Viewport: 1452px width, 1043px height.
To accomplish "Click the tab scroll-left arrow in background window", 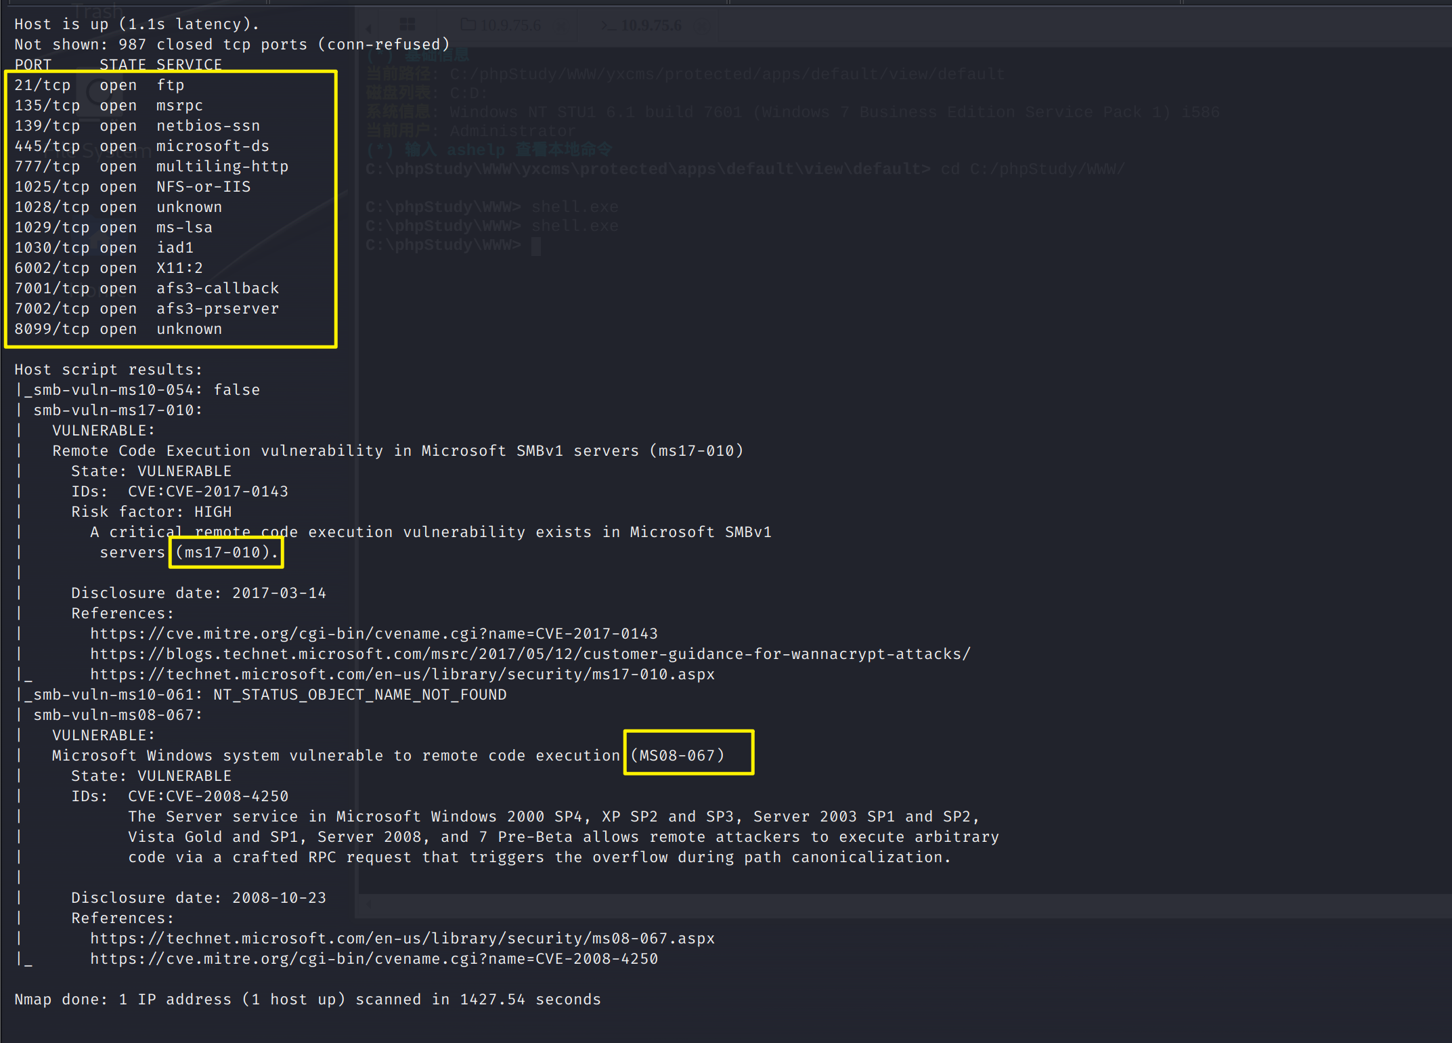I will coord(369,28).
